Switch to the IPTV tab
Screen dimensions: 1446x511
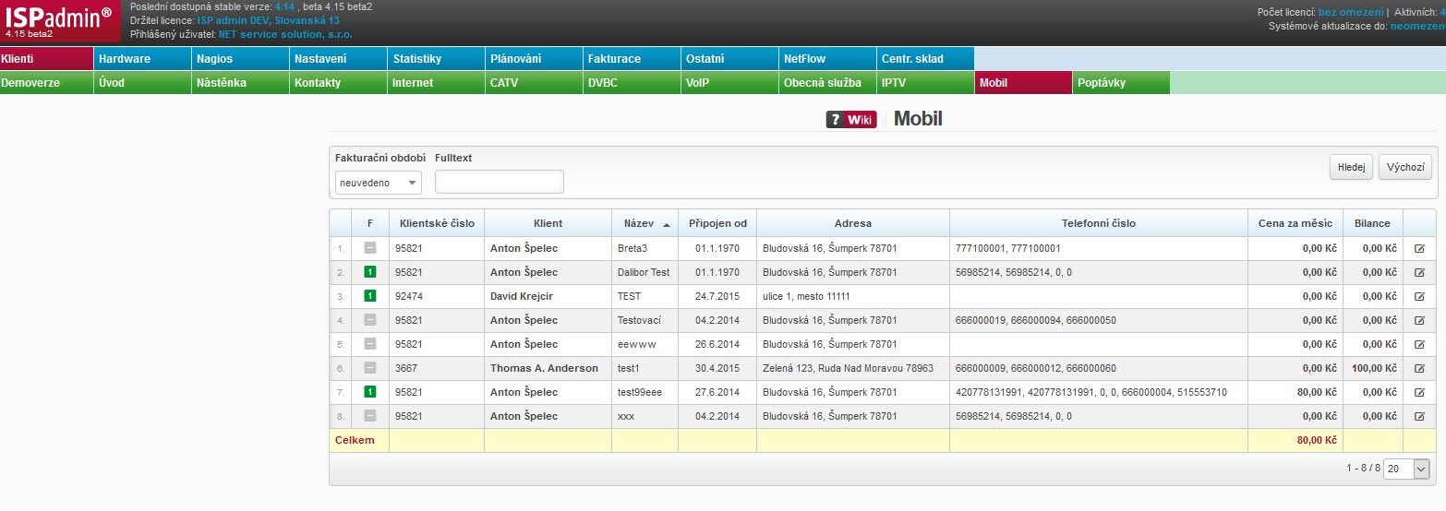[926, 83]
